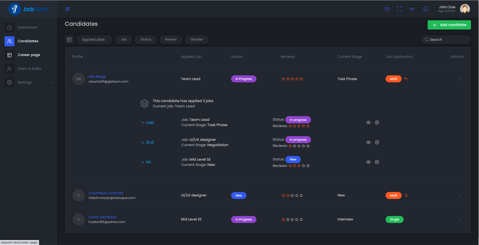View the Team Lead application eye icon
This screenshot has height=245, width=479.
[x=368, y=122]
